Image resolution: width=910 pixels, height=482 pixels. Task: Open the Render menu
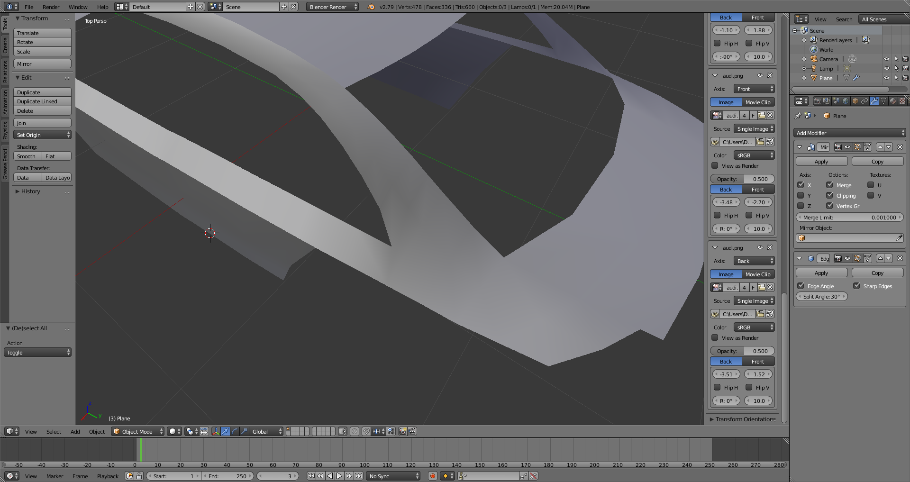(x=51, y=7)
